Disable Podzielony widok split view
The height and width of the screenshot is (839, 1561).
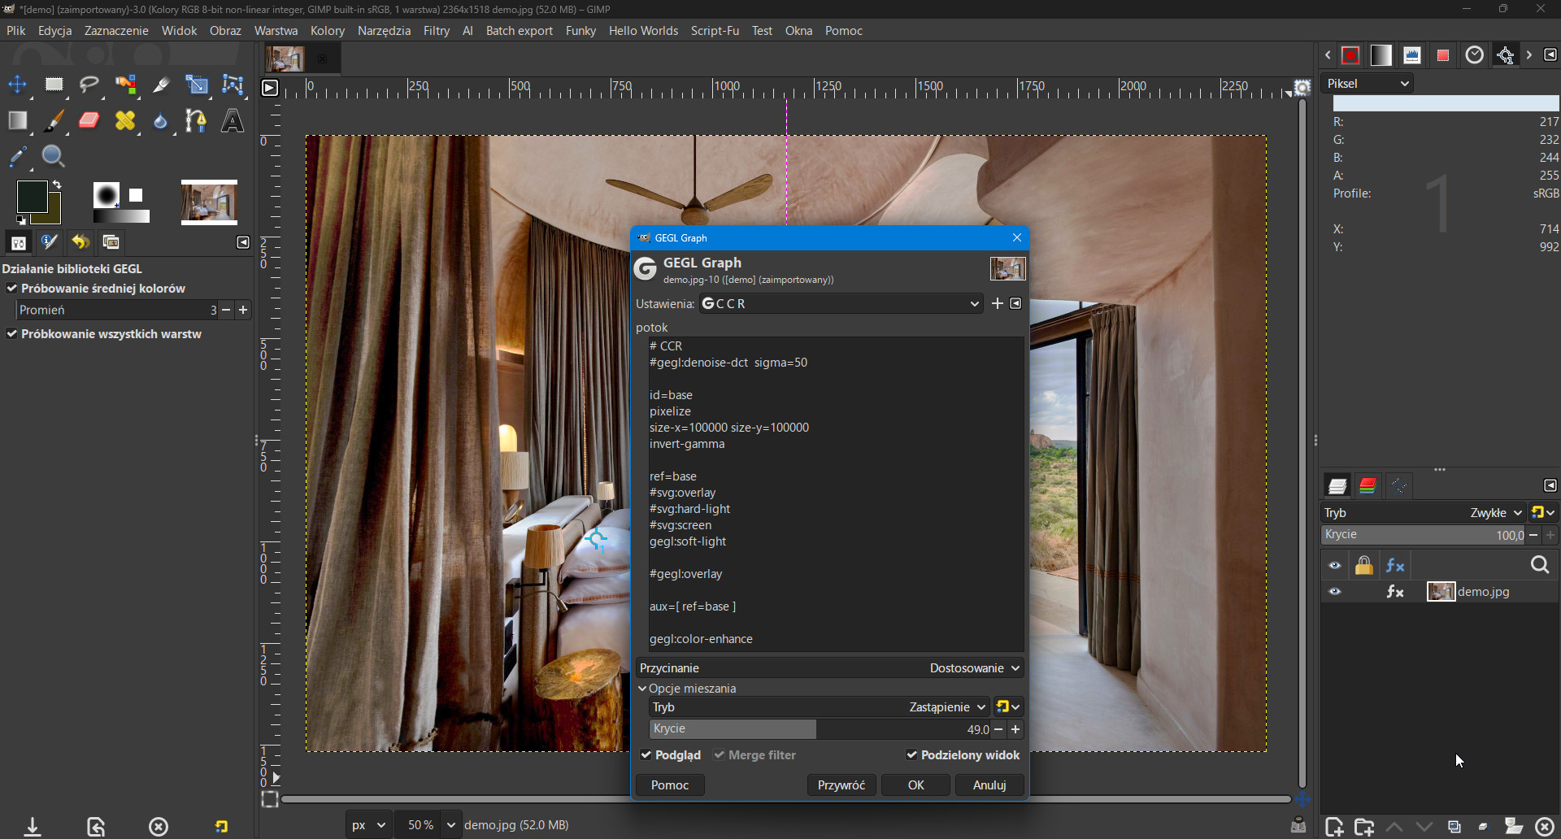[911, 755]
